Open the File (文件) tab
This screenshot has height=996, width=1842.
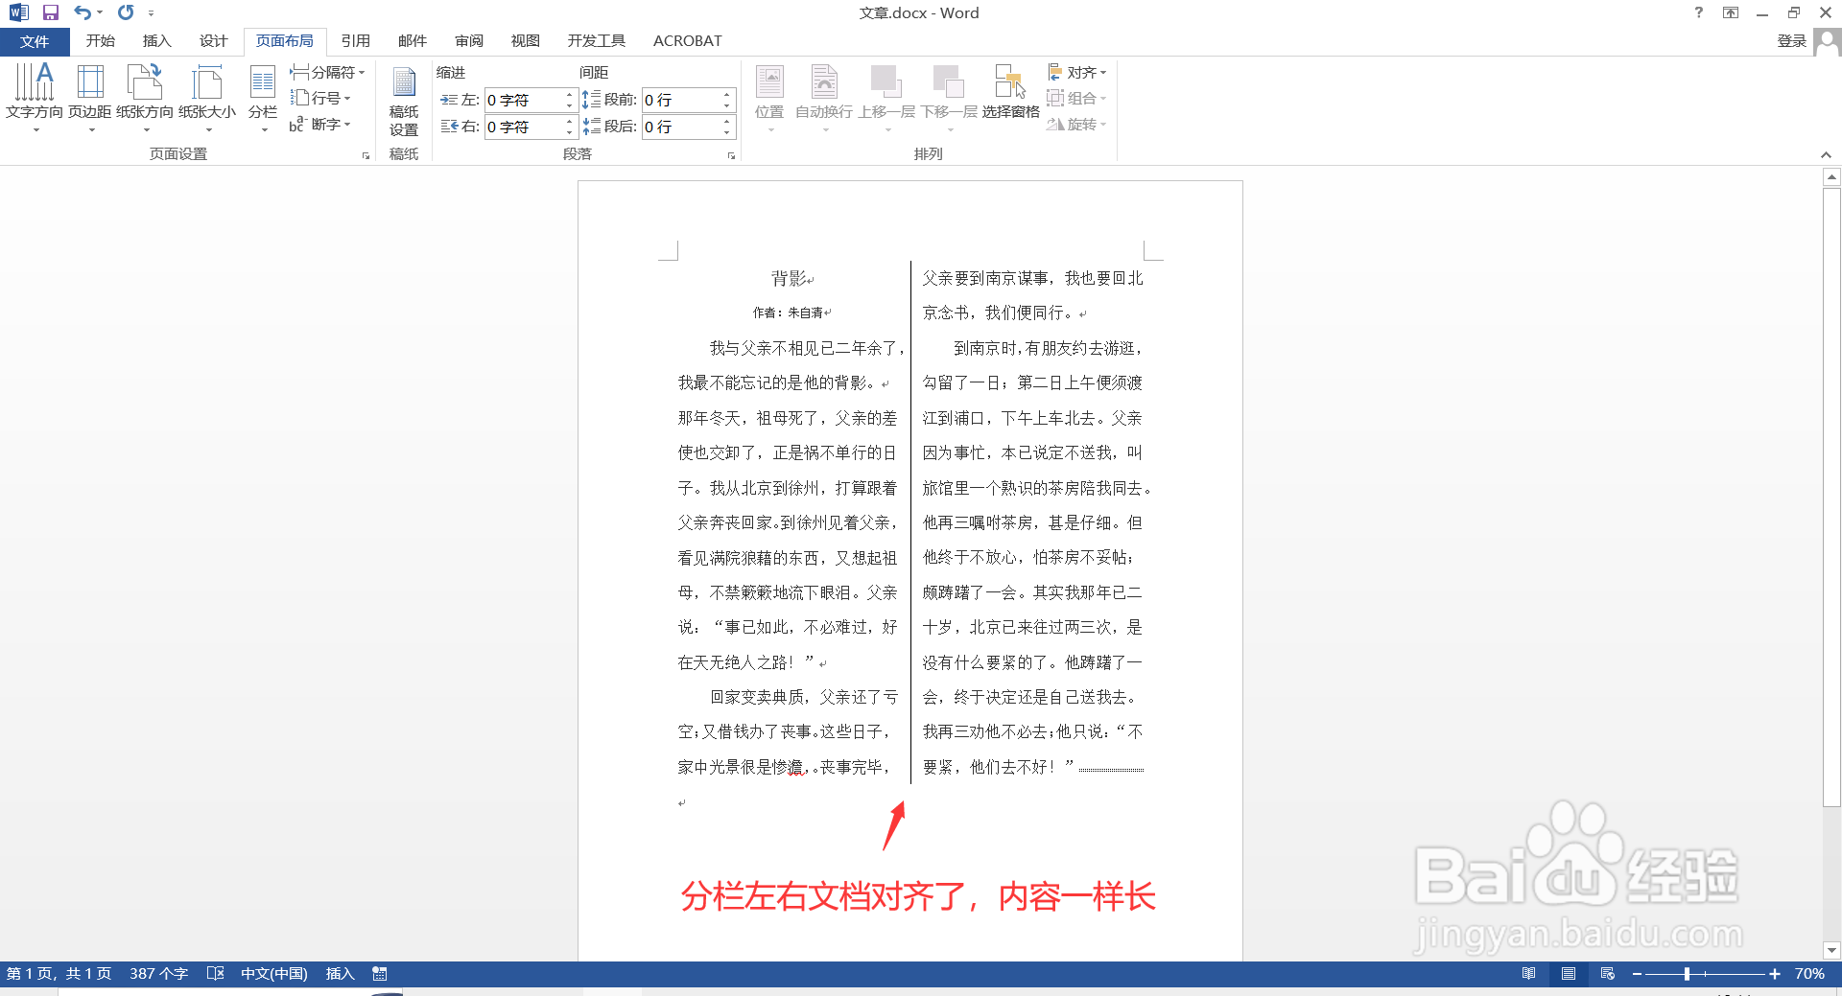35,41
